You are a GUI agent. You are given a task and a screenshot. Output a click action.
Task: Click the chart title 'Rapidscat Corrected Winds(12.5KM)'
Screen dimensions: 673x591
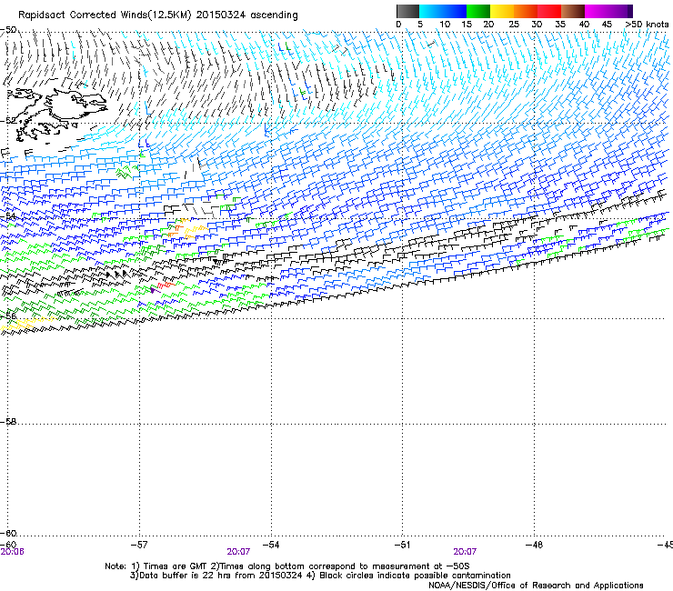click(105, 15)
